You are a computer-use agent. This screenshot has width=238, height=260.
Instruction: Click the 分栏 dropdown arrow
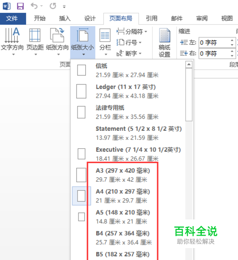tap(106, 54)
